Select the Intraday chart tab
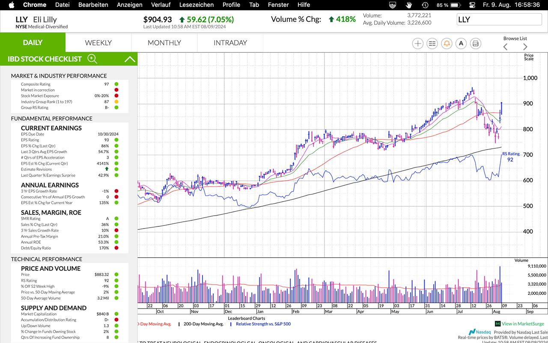 (230, 42)
